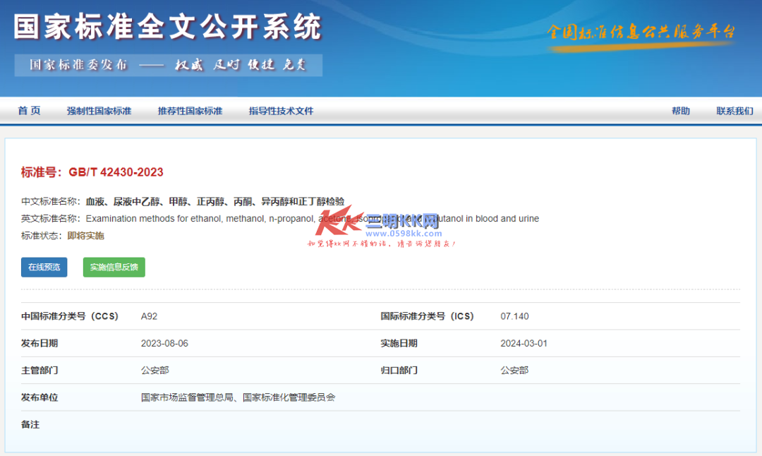Click the 联系我们 contact link
Screen dimensions: 762x456
pos(734,111)
